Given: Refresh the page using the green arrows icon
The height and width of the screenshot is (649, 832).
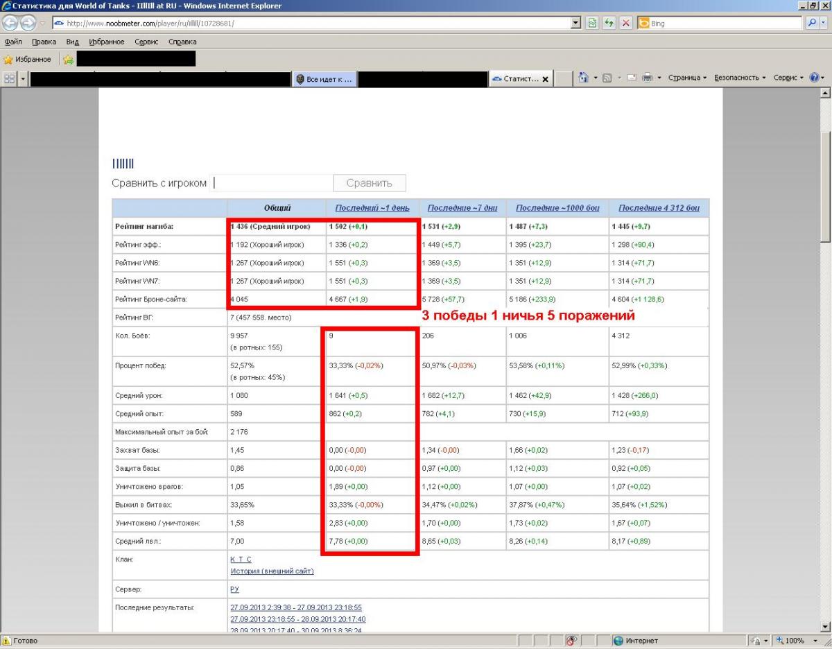Looking at the screenshot, I should (609, 23).
